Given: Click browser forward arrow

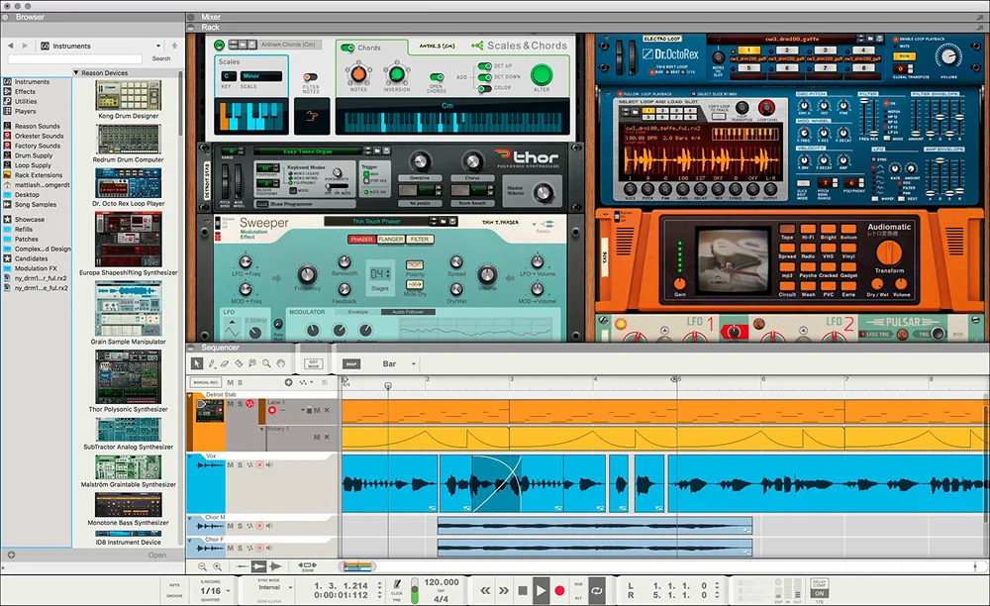Looking at the screenshot, I should 25,47.
